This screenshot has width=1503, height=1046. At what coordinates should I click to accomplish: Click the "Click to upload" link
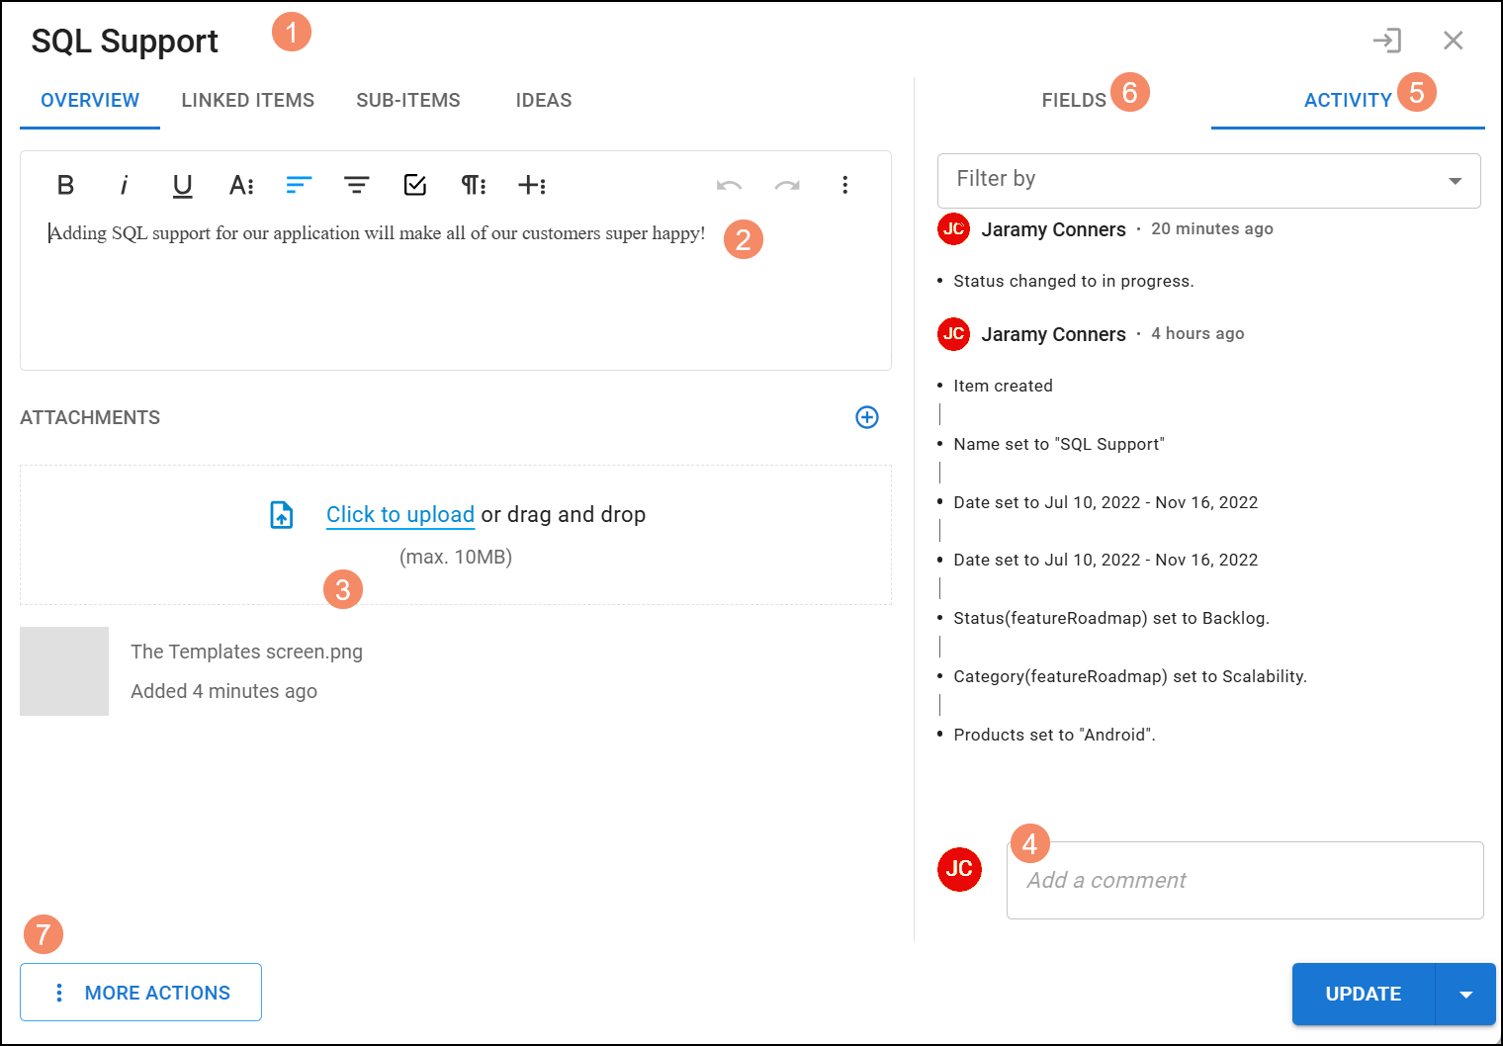pos(399,514)
